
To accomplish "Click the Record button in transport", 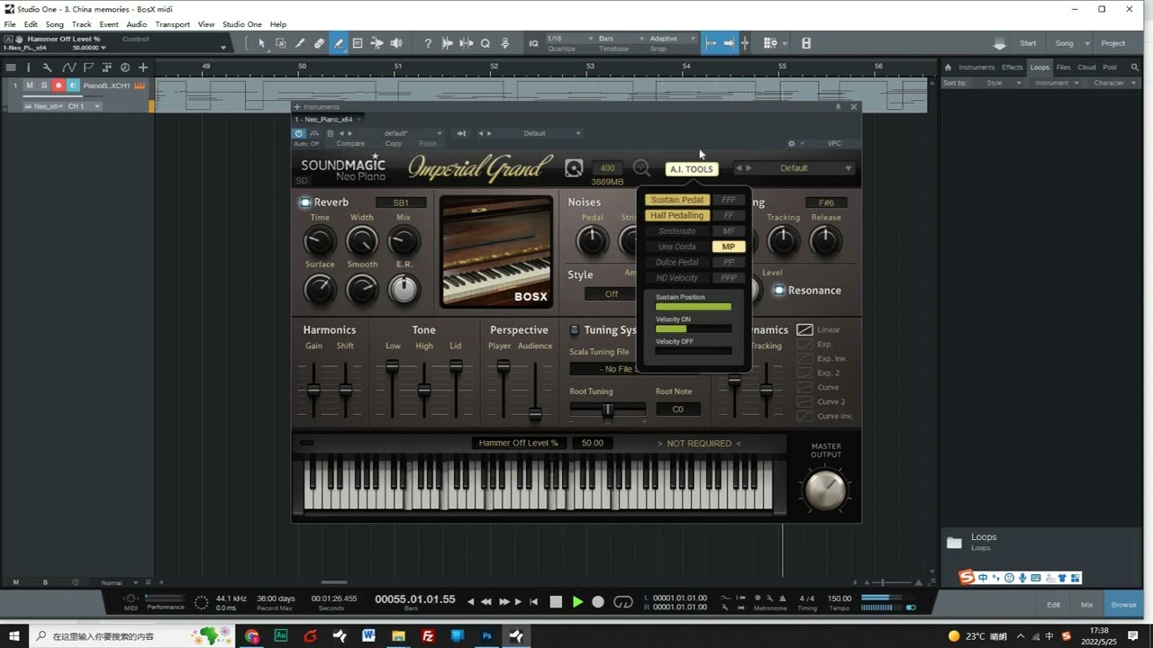I will 598,601.
